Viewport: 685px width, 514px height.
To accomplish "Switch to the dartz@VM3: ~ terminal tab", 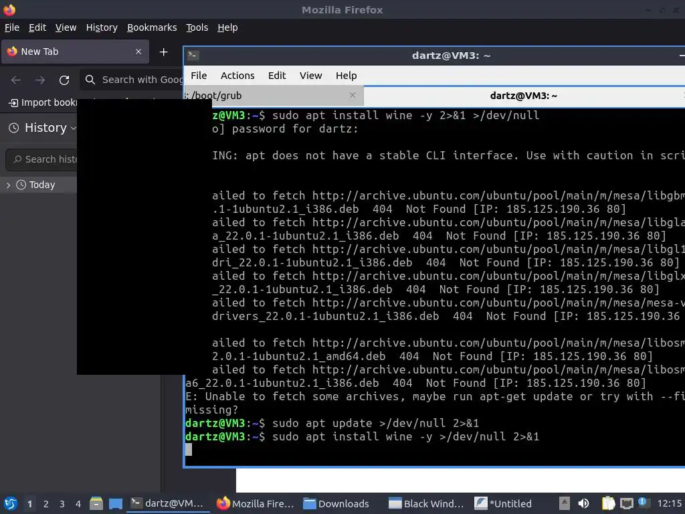I will click(x=524, y=96).
